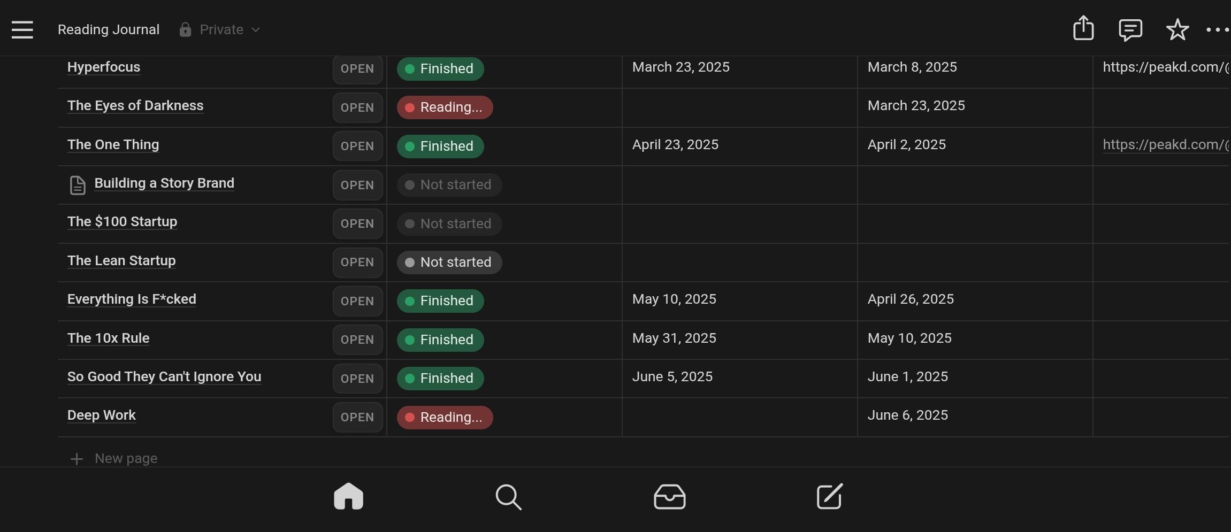
Task: Click OPEN button for Building a Story Brand
Action: 357,185
